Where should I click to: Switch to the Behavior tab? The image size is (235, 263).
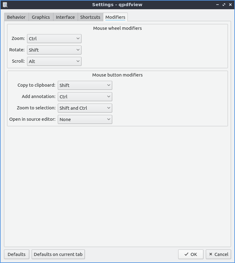(16, 17)
